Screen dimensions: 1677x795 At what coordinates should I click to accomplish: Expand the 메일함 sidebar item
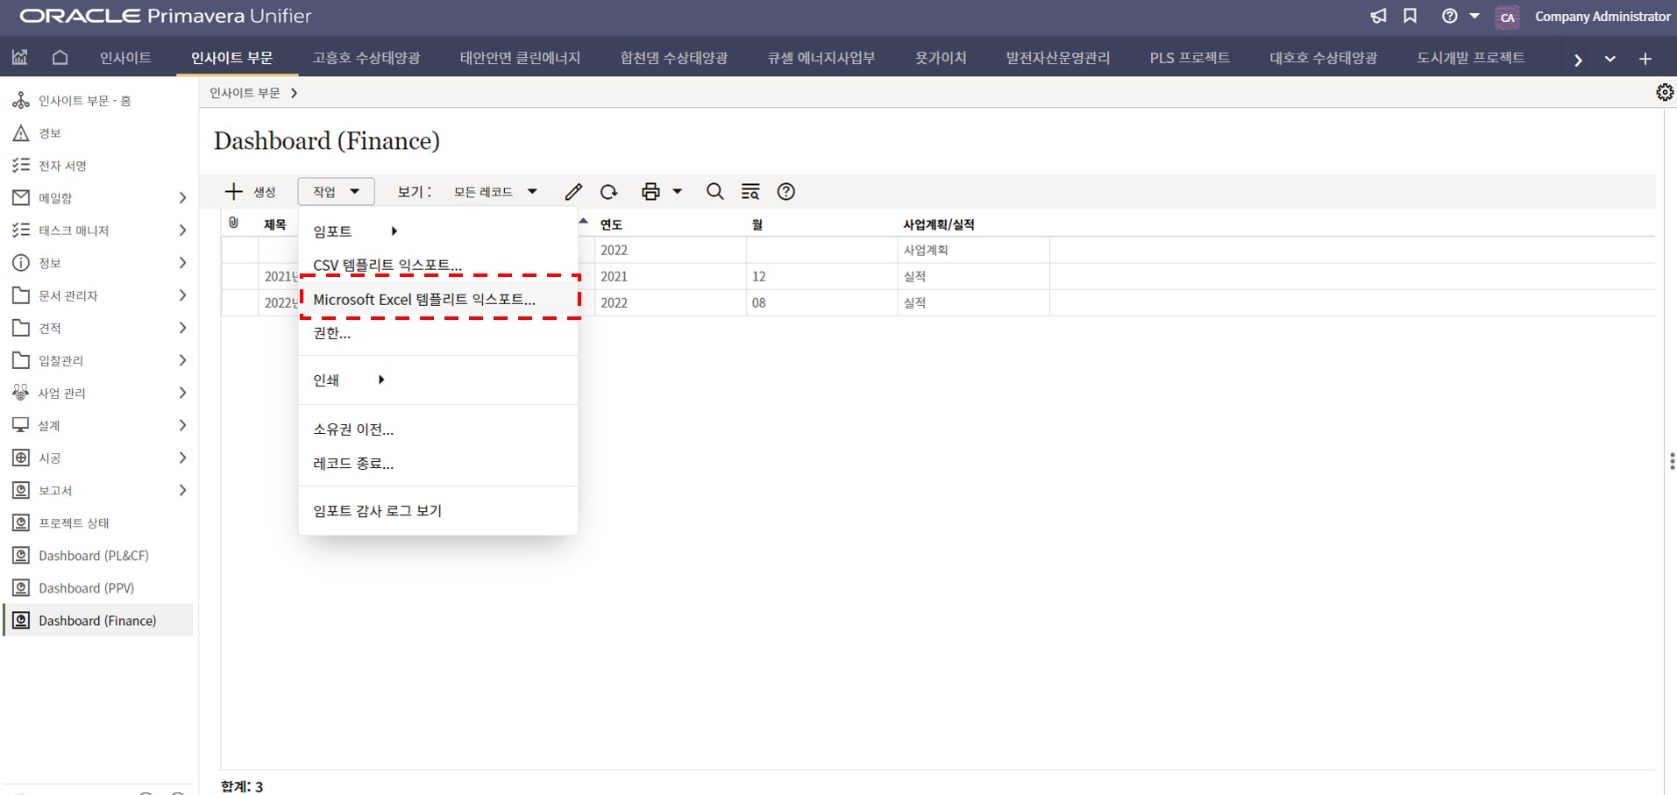click(182, 198)
